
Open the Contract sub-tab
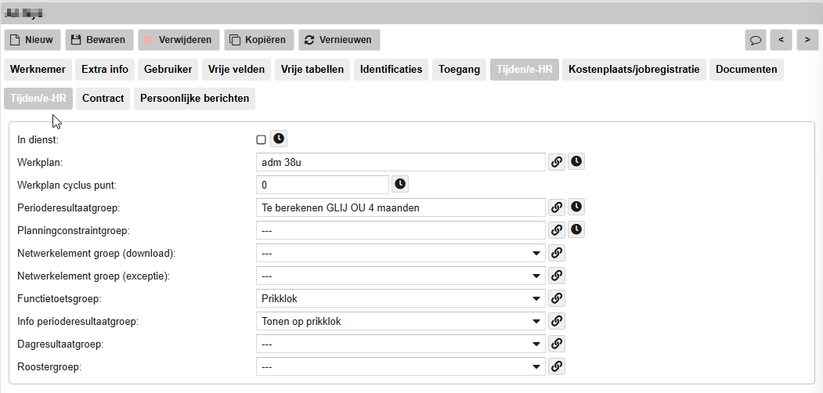click(x=103, y=99)
